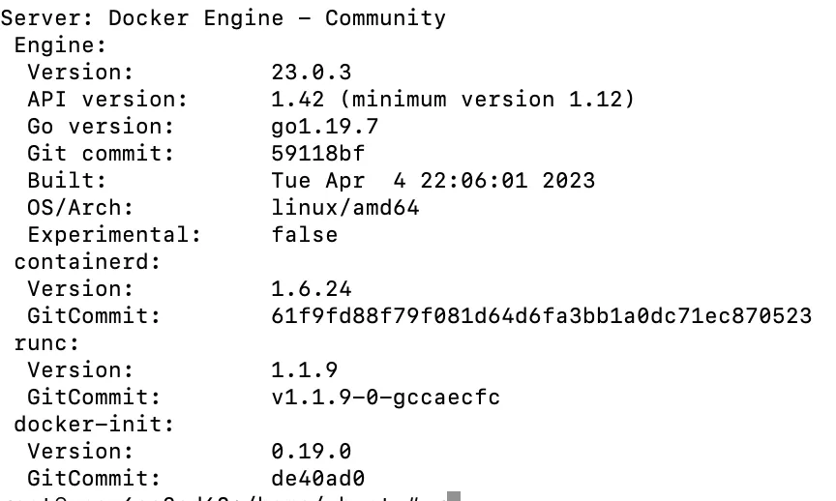Click the 'Engine:' section label
Viewport: 836px width, 501px height.
point(60,44)
